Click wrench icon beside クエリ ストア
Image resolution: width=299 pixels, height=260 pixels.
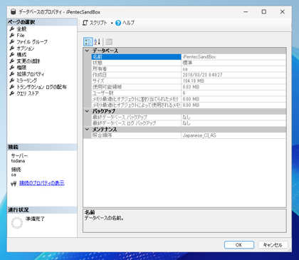12,93
